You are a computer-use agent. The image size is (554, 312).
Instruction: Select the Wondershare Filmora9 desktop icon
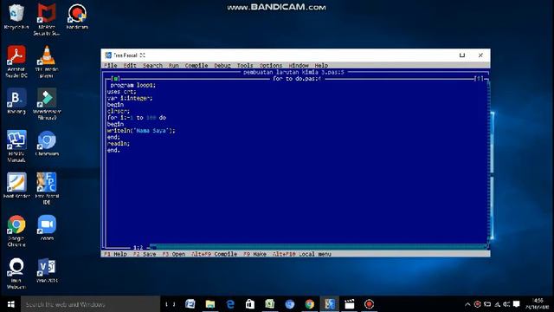click(47, 104)
